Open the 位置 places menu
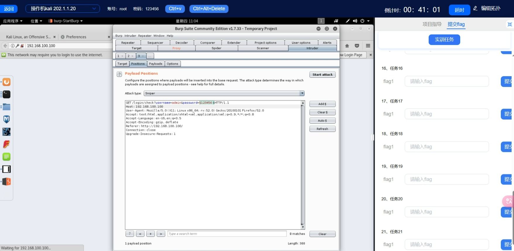 coord(36,21)
